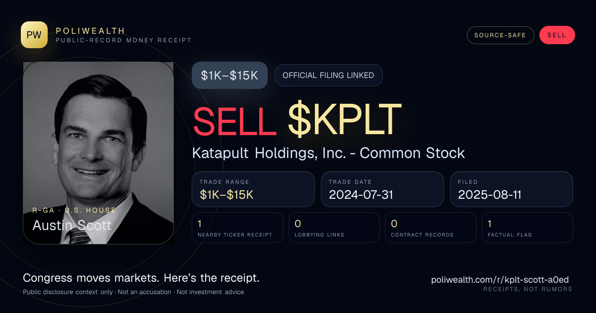The image size is (596, 313).
Task: Click the $KPLT ticker symbol
Action: point(344,120)
